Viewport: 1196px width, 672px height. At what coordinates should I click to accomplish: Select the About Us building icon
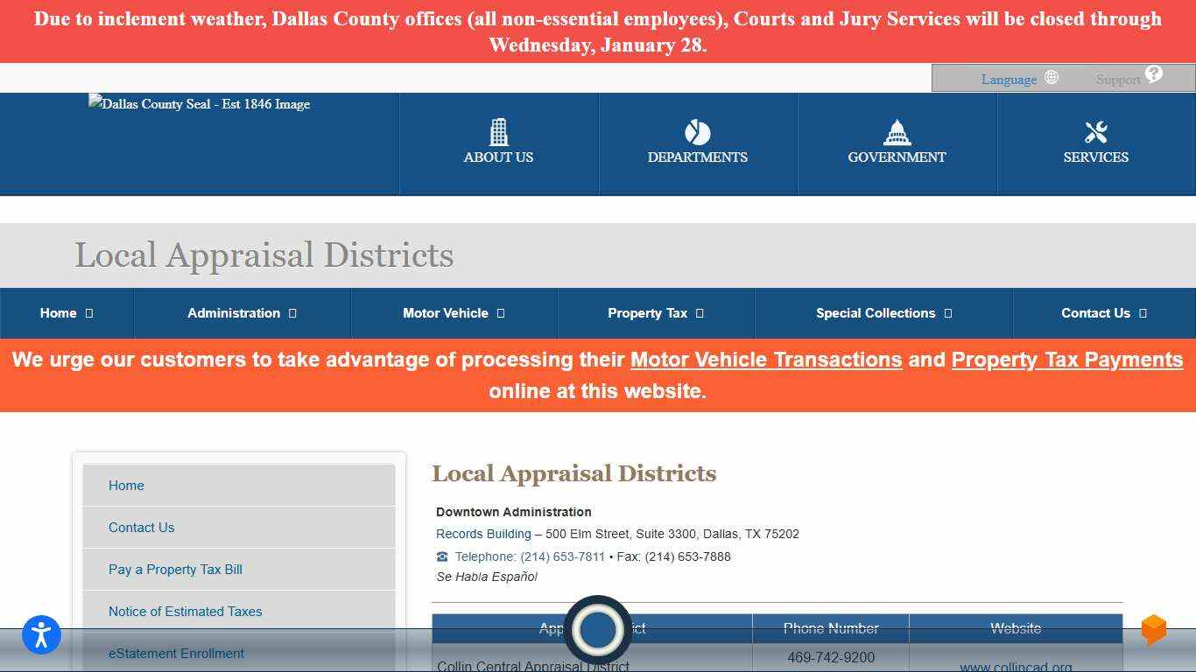click(498, 132)
